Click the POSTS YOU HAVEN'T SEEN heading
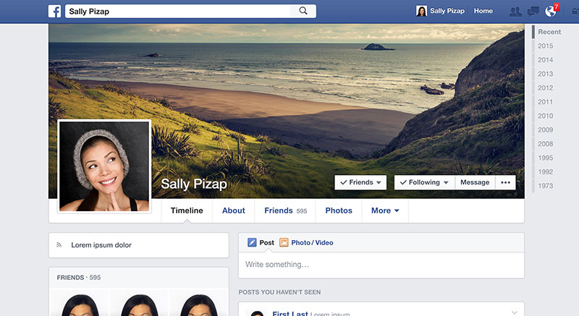Screen dimensions: 579x316 pos(279,292)
